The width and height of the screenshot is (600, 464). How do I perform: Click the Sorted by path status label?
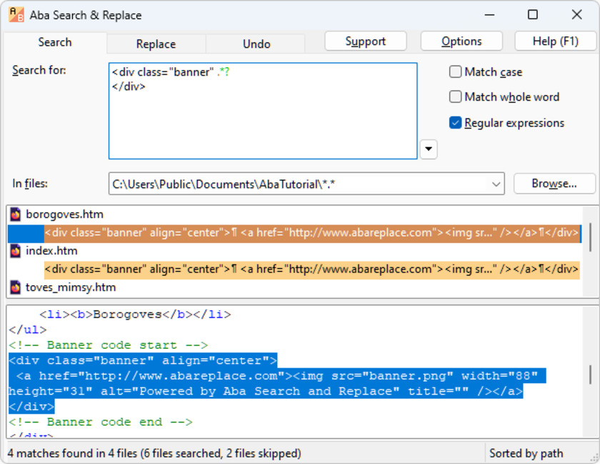pyautogui.click(x=526, y=453)
